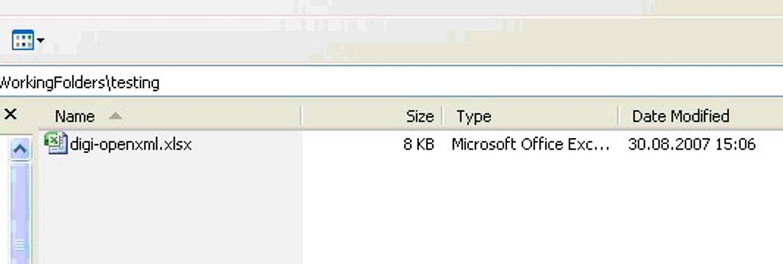Click the address bar path WorkingFolders\testing
This screenshot has height=264, width=783.
(80, 83)
